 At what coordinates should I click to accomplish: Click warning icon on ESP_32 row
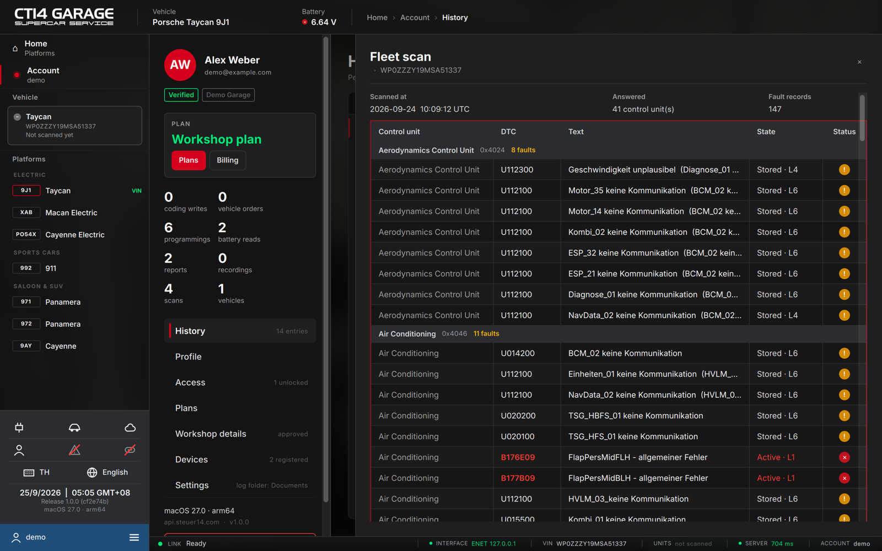point(844,253)
